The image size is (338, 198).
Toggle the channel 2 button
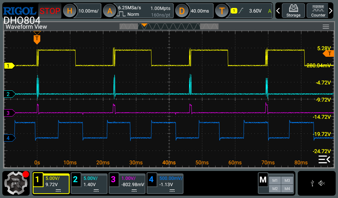click(x=75, y=179)
